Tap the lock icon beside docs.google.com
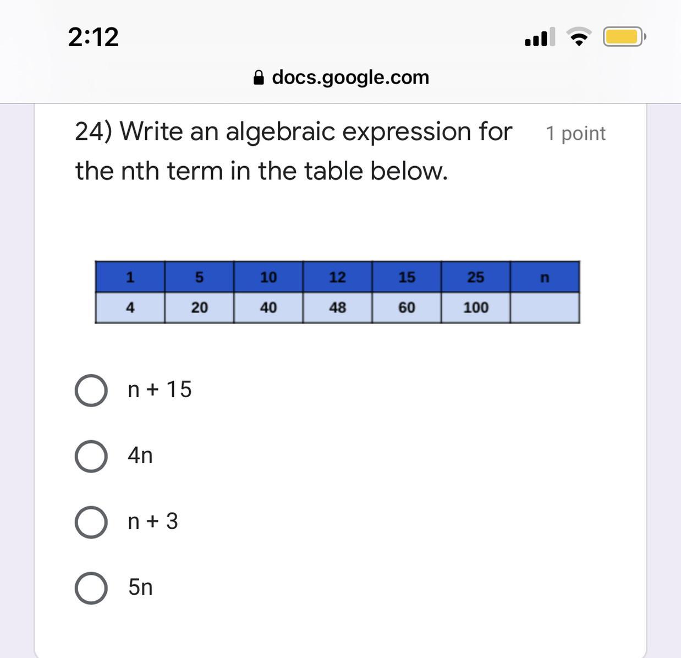 (259, 78)
